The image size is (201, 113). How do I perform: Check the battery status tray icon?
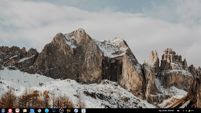coord(189,111)
